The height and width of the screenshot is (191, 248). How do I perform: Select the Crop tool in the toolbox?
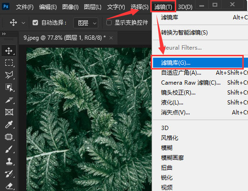tap(9, 100)
